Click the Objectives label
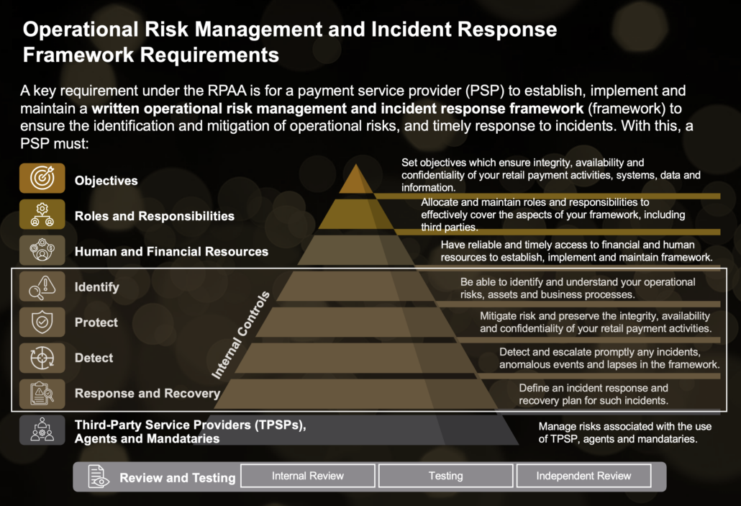Screen dimensions: 741x506 (106, 181)
